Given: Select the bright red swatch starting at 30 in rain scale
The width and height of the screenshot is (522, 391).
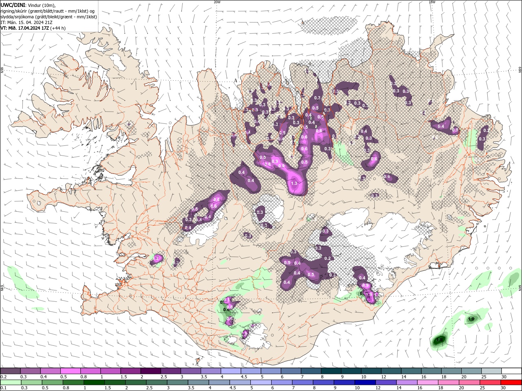Looking at the screenshot, I should pos(512,382).
